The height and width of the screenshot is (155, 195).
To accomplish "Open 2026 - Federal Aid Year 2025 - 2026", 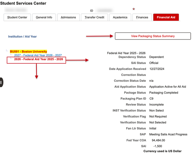I will 39,59.
